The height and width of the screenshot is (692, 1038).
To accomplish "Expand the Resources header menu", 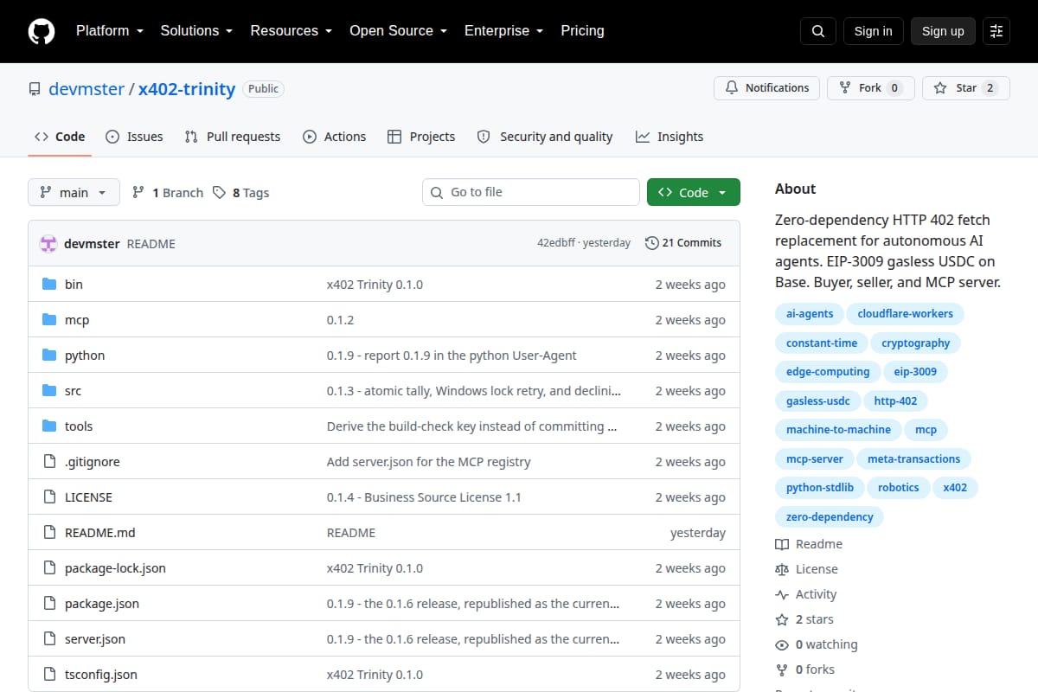I will coord(292,30).
